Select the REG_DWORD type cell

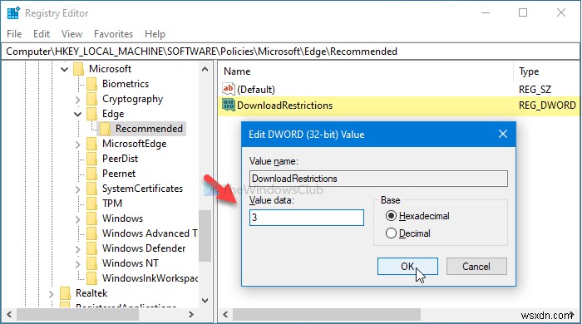(x=547, y=106)
